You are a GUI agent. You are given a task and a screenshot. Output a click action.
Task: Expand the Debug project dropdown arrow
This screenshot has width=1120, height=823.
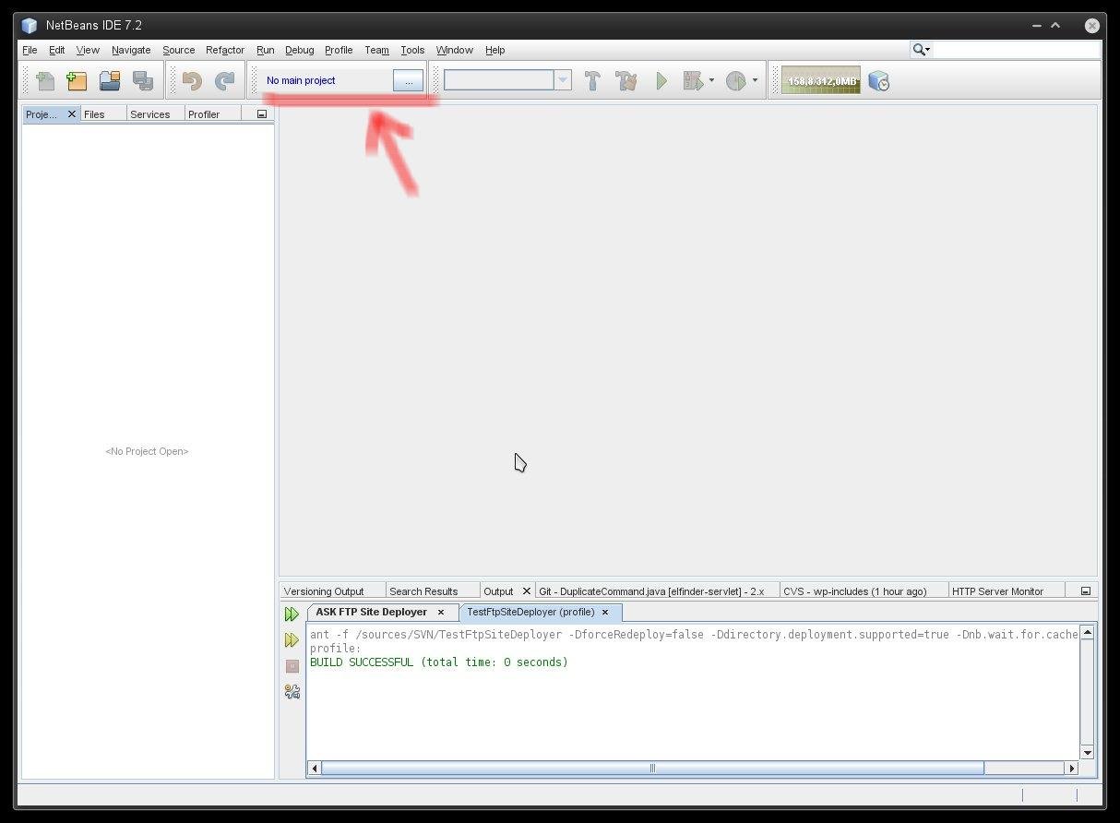pyautogui.click(x=710, y=80)
